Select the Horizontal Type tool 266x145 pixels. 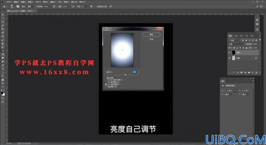[3, 69]
